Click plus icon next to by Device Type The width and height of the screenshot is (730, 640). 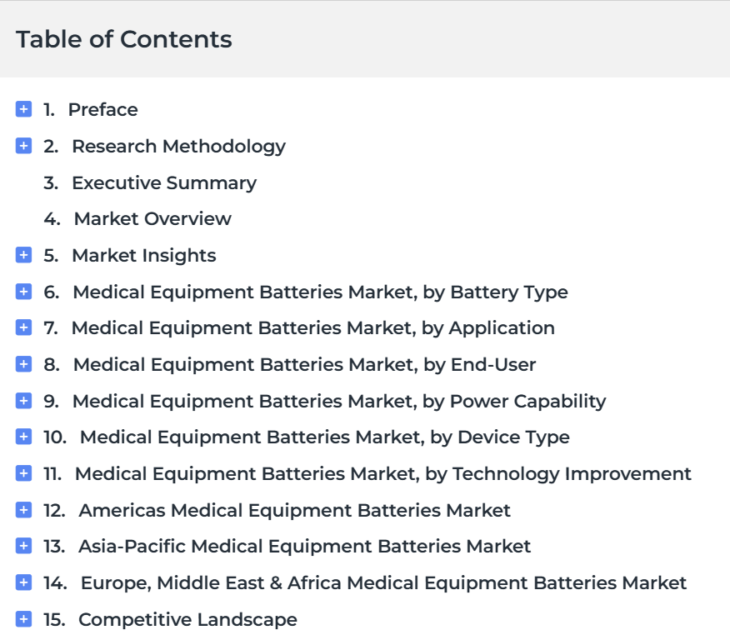23,437
